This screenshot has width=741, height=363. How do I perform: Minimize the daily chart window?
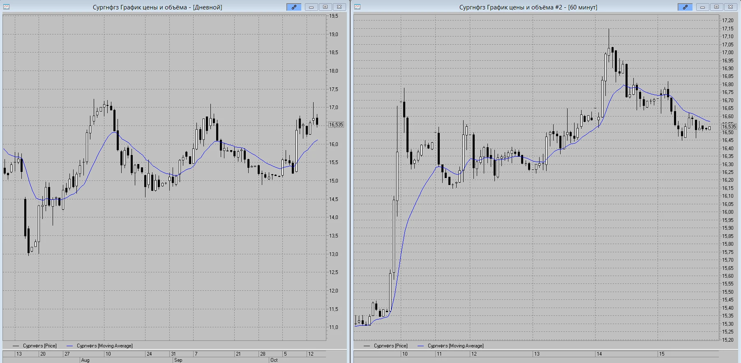311,7
